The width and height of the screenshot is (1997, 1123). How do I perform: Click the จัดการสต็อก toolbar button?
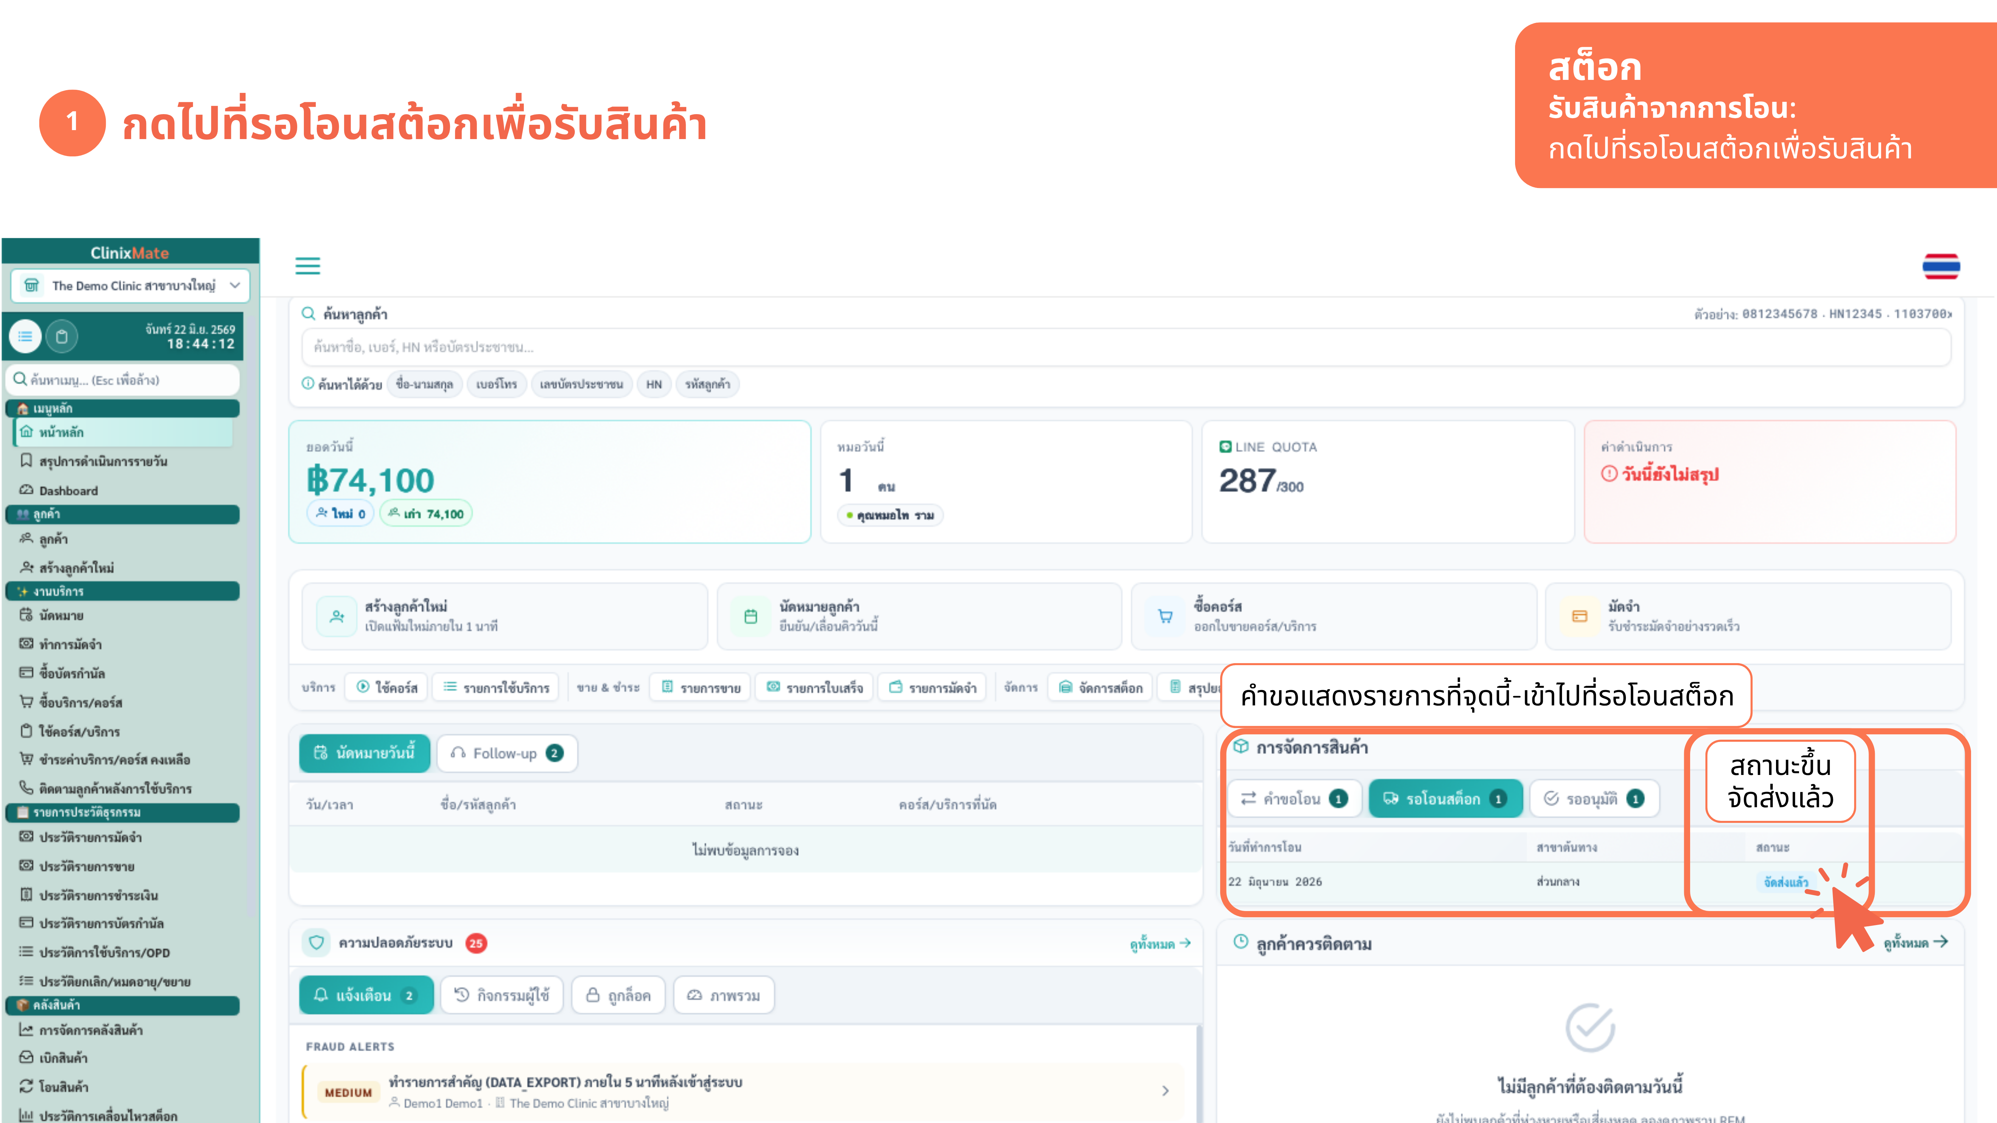click(x=1100, y=687)
